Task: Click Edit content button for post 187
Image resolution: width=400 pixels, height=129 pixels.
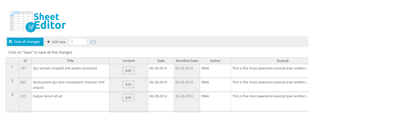Action: [128, 71]
